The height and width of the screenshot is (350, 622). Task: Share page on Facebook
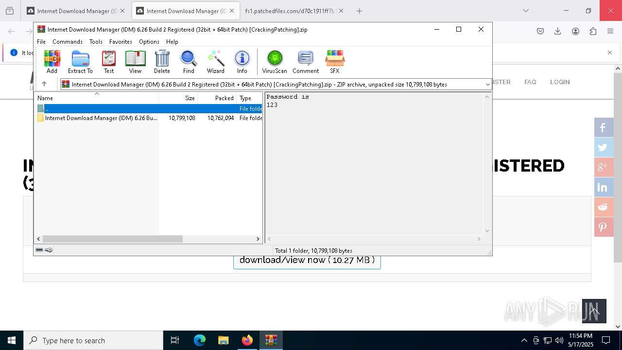(603, 127)
